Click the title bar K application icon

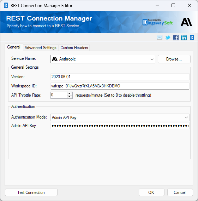pyautogui.click(x=6, y=6)
